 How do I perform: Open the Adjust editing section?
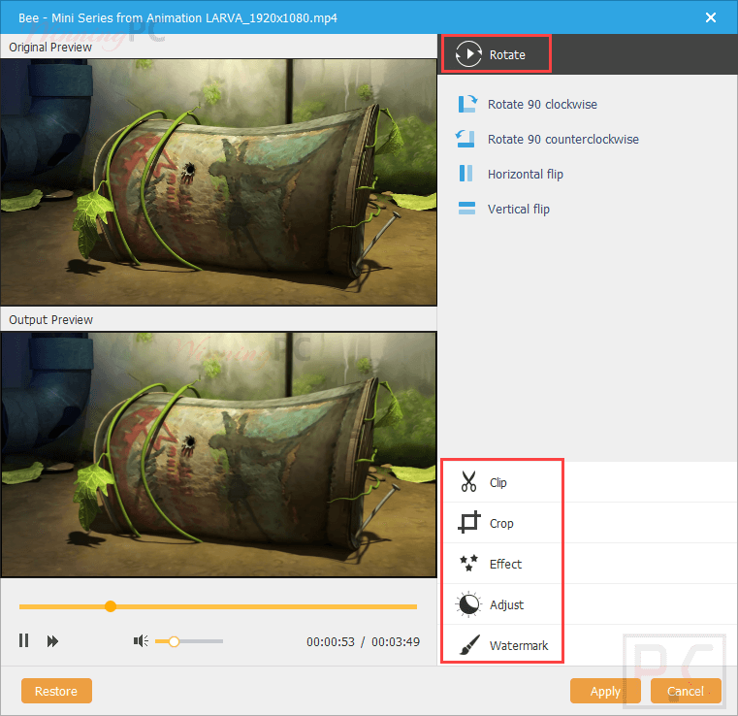589,604
